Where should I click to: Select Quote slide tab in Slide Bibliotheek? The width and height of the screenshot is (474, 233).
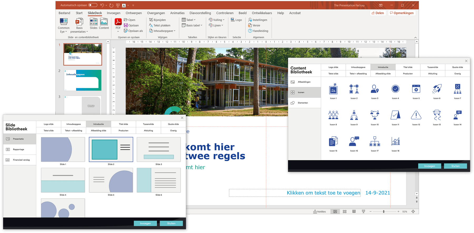coord(173,124)
